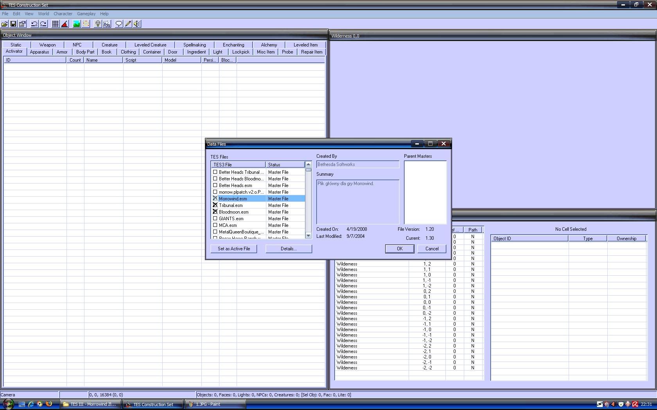Launch Firefox from quick launch

pos(49,404)
